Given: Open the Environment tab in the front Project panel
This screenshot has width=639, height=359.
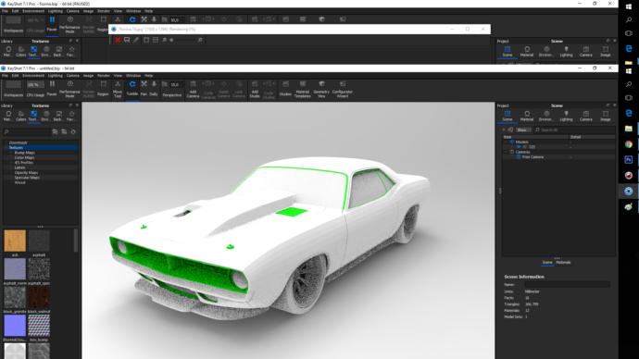Looking at the screenshot, I should 546,116.
